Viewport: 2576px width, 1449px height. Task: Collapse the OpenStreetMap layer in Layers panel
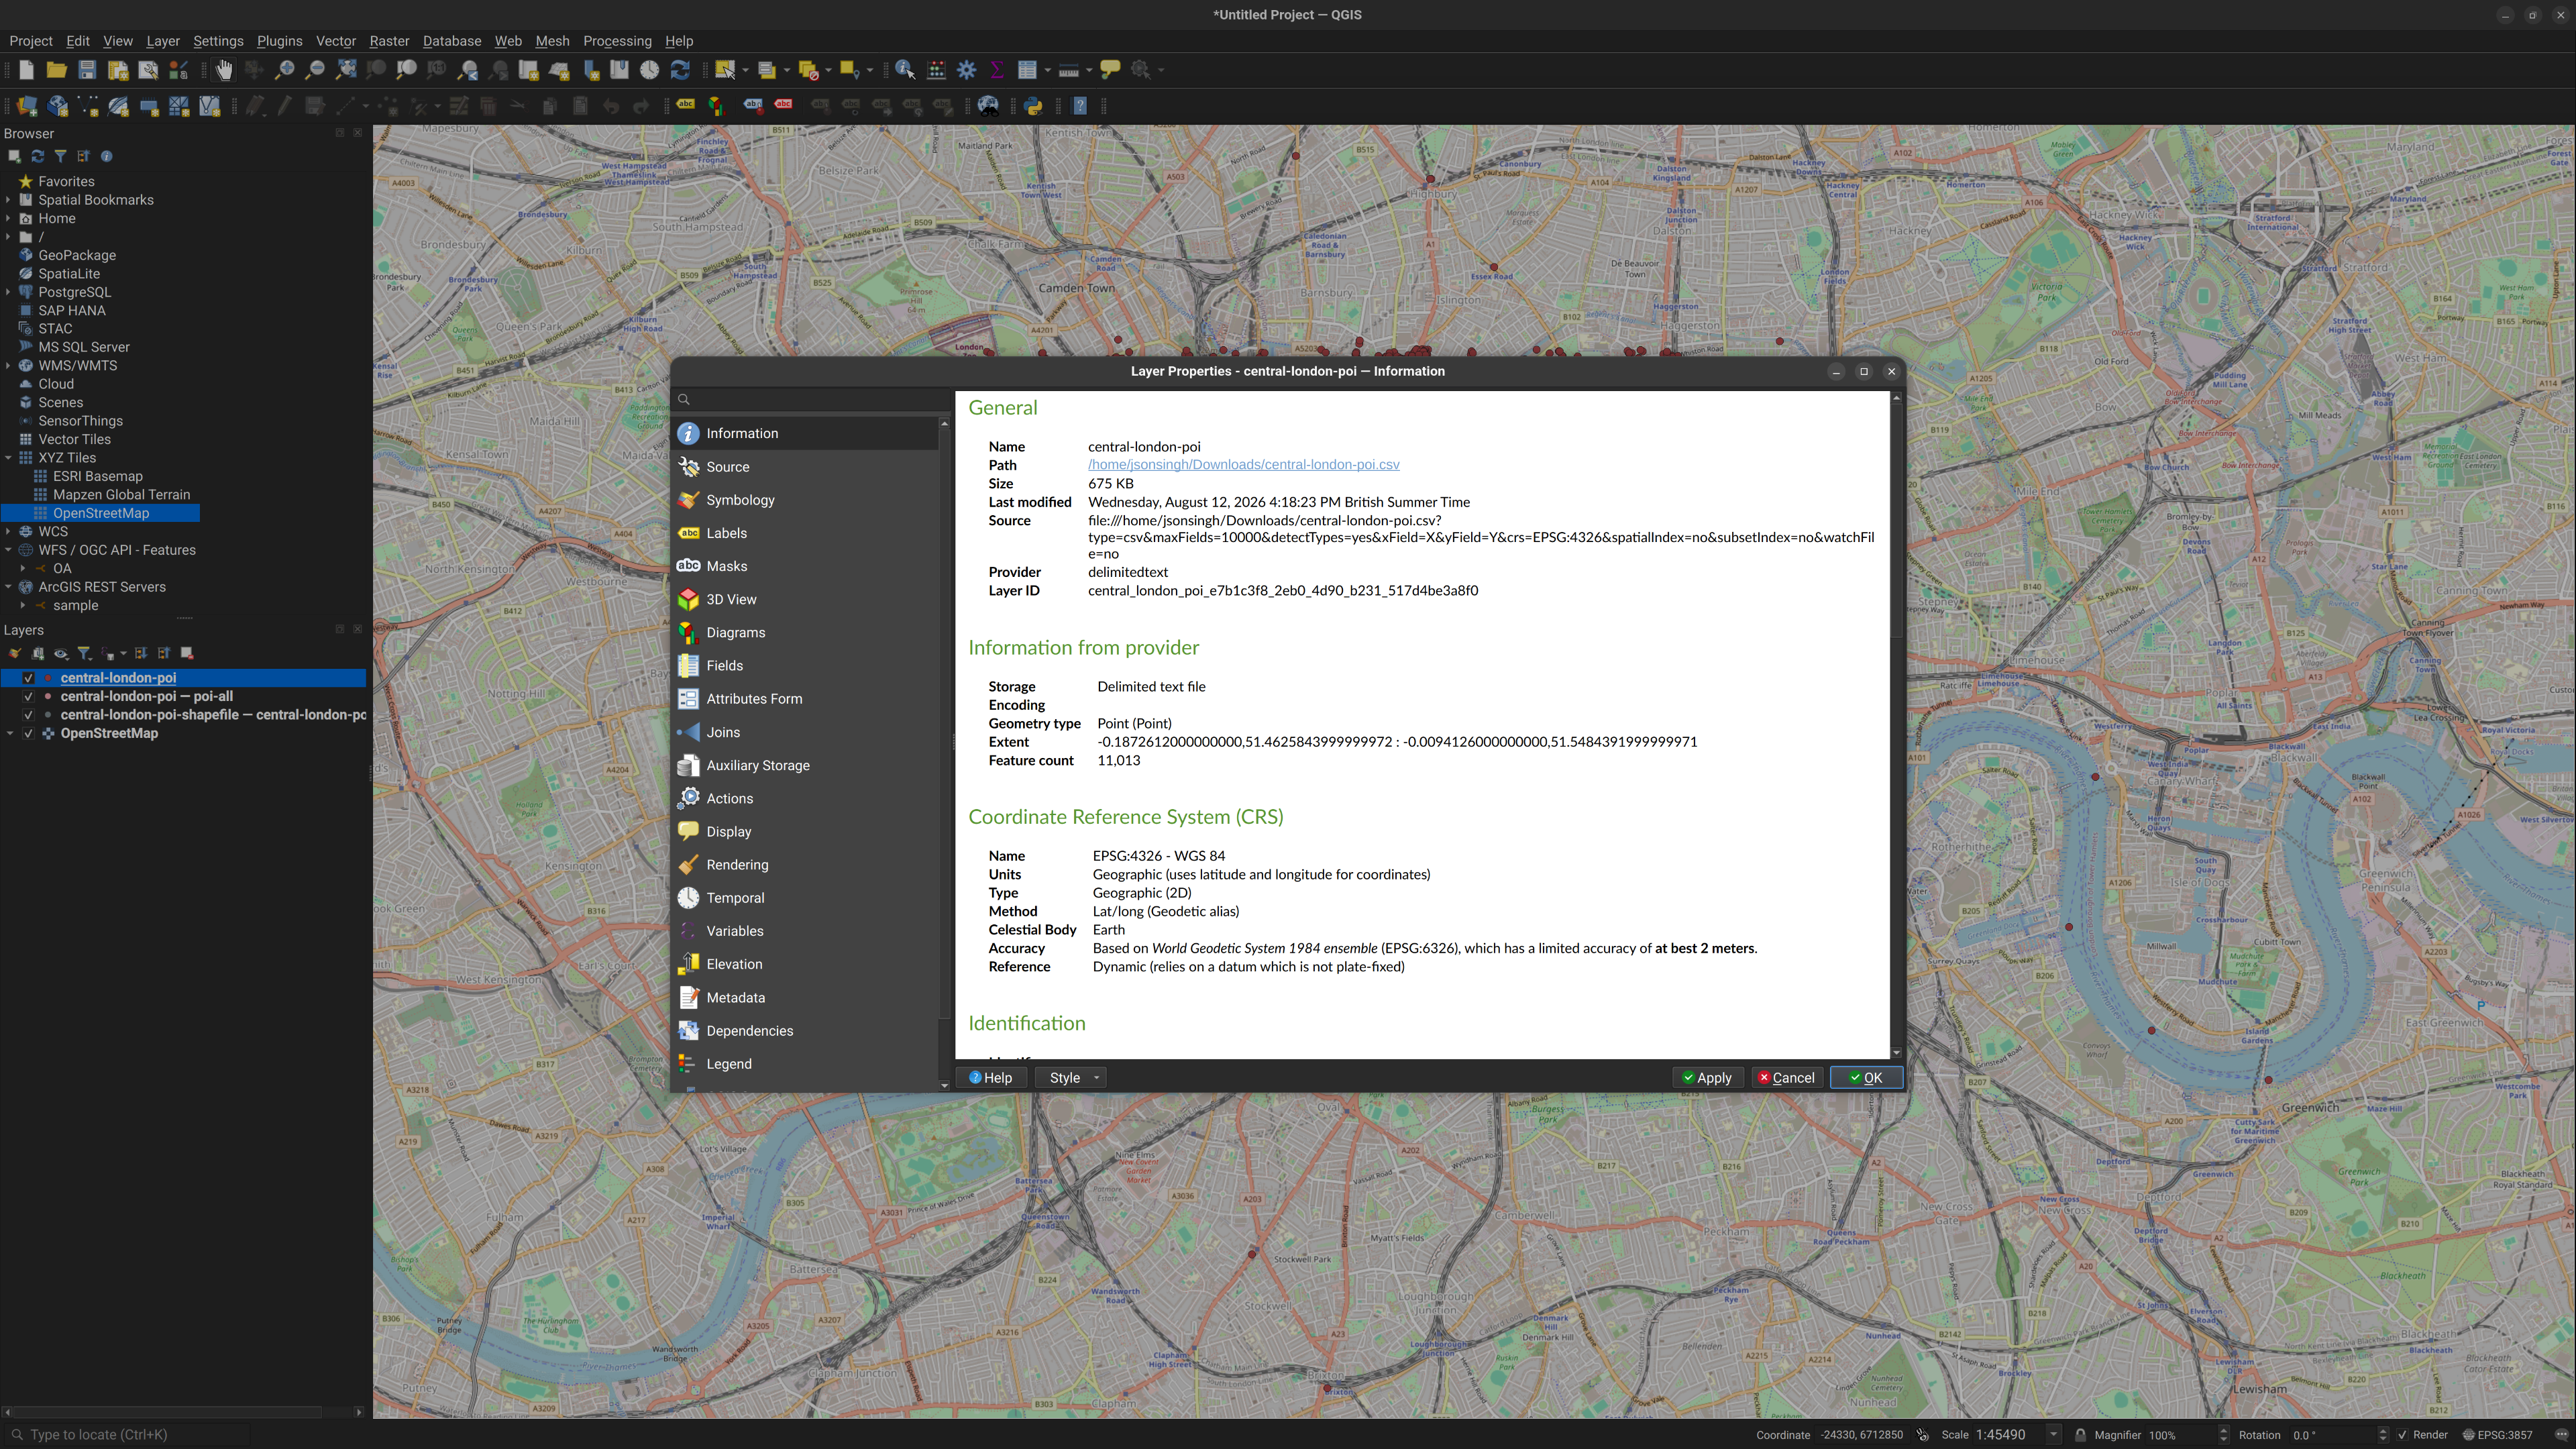[10, 734]
